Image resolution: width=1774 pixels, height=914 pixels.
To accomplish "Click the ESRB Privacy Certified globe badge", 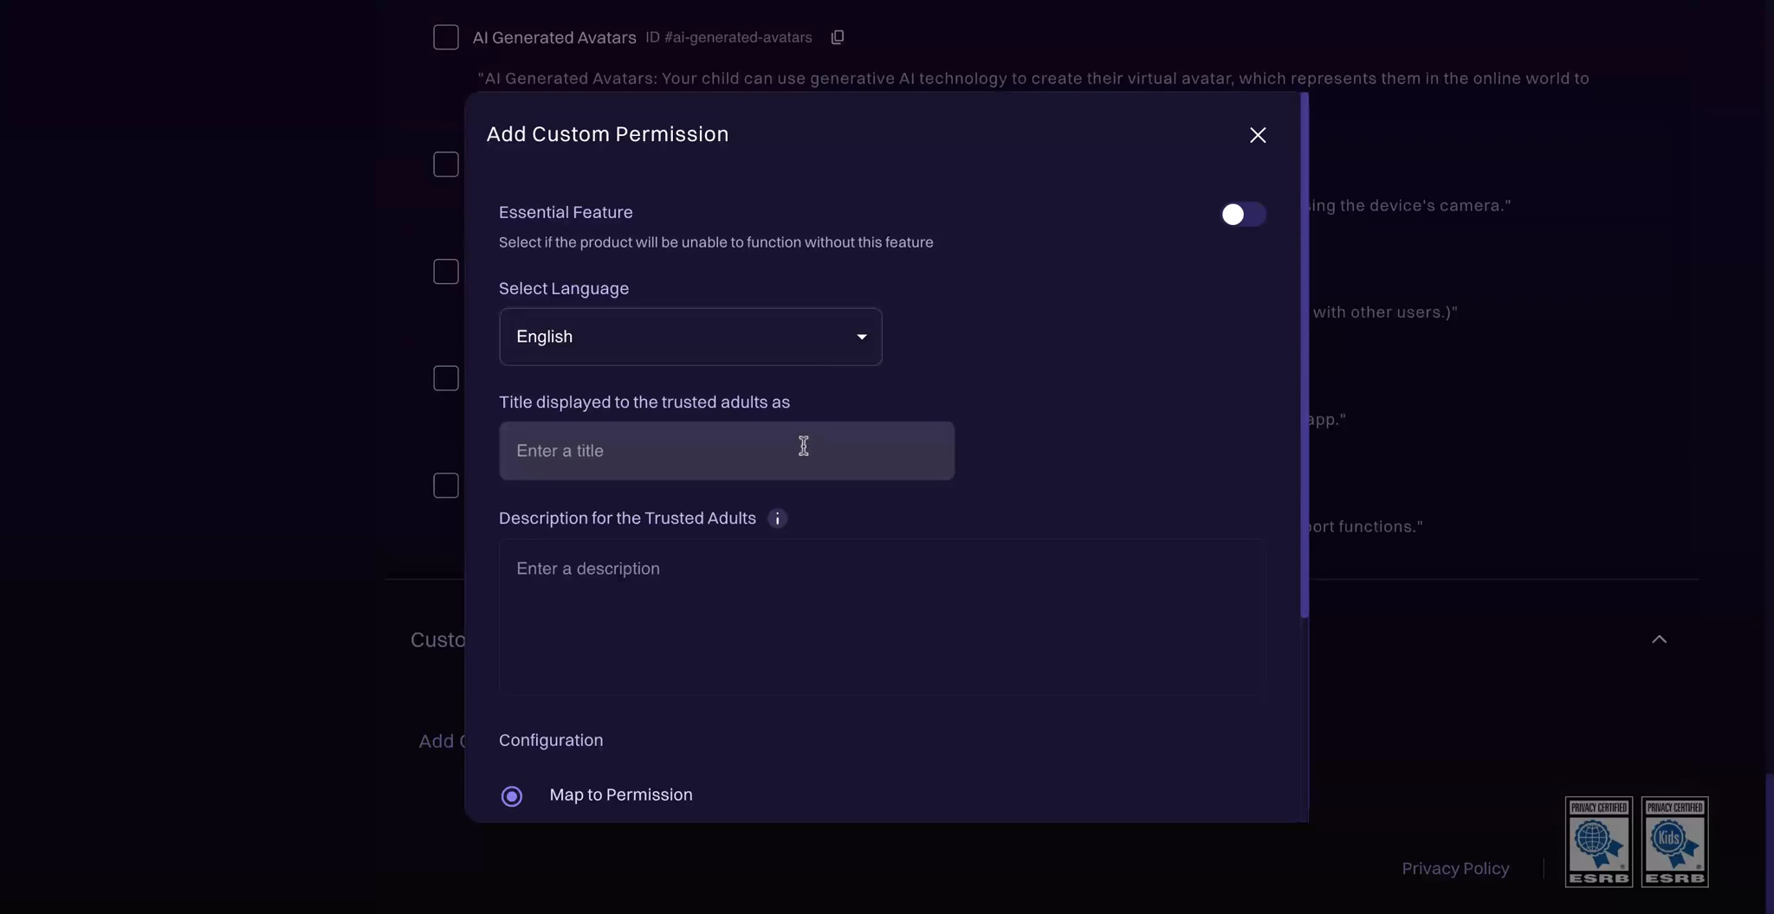I will (1598, 841).
